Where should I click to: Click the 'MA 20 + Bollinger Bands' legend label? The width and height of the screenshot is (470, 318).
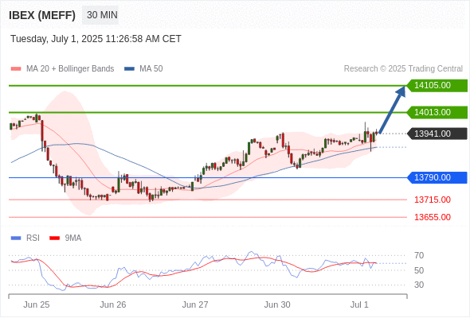[70, 69]
